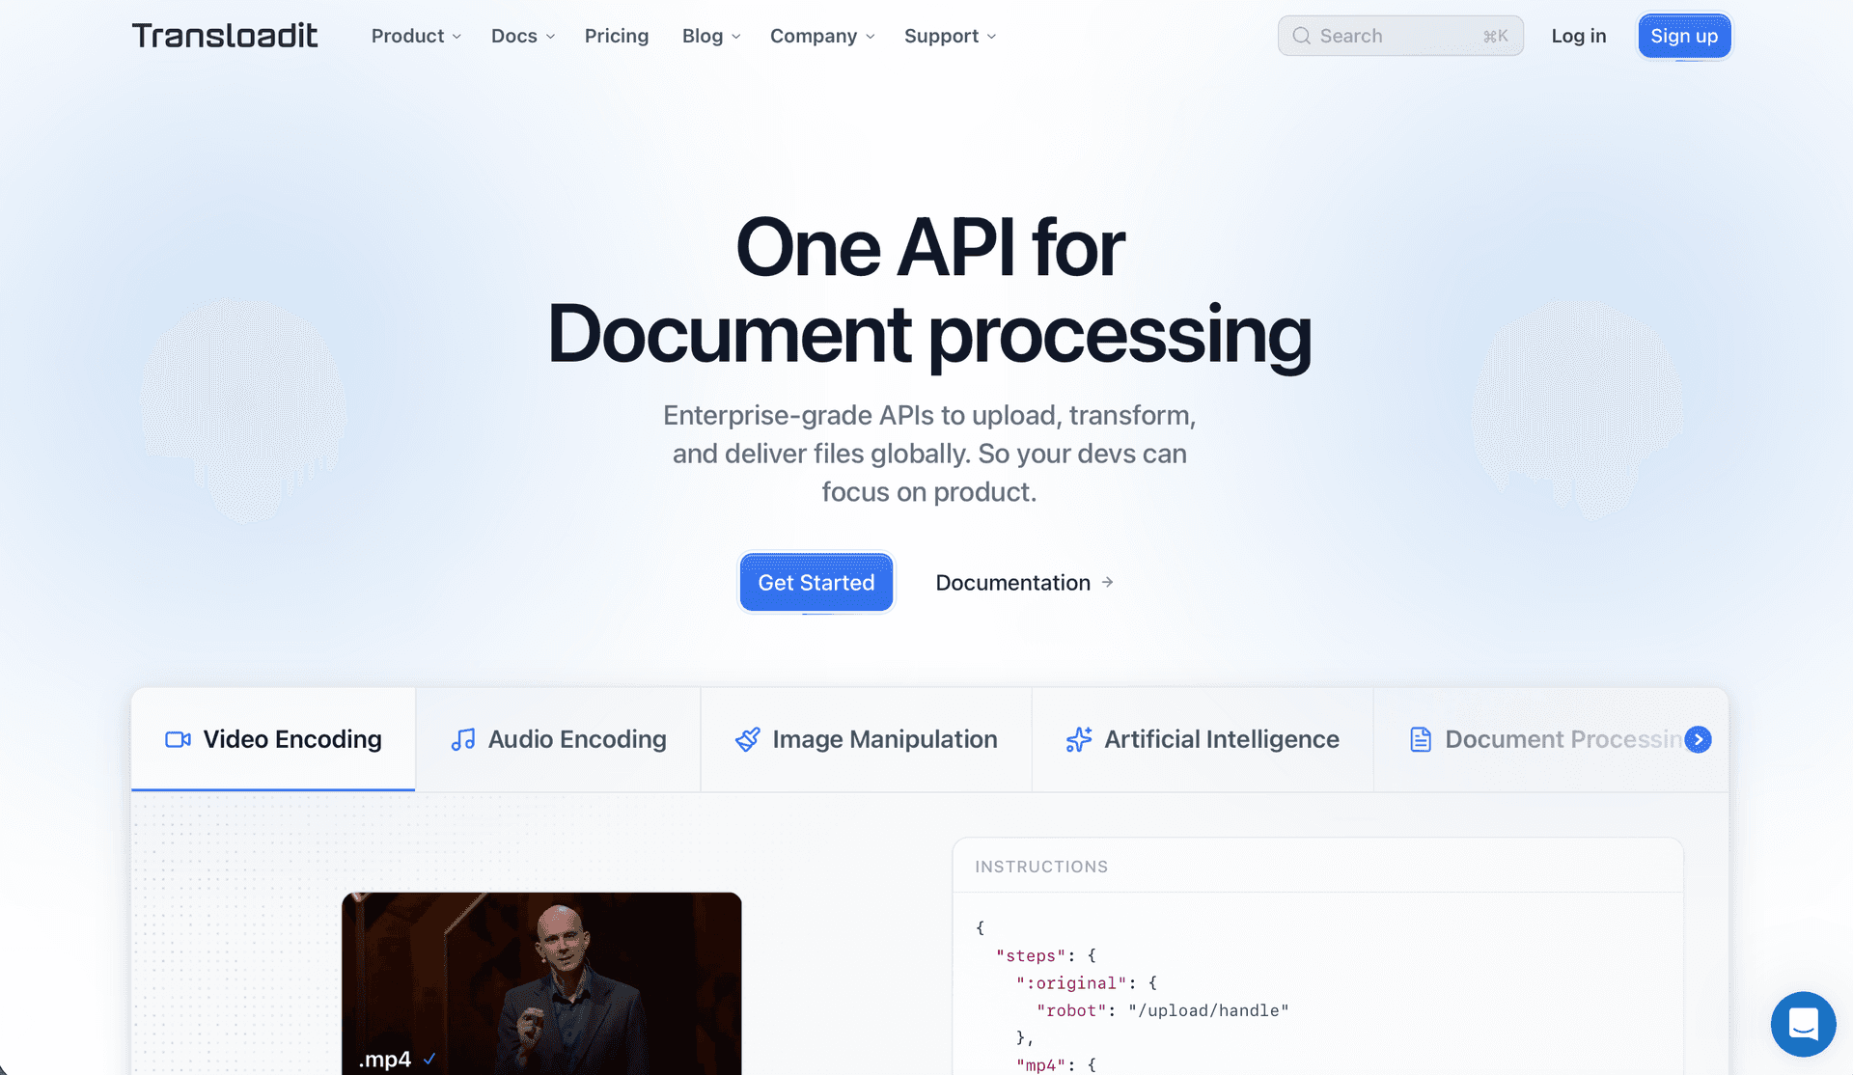
Task: Expand the Docs dropdown menu
Action: click(x=522, y=36)
